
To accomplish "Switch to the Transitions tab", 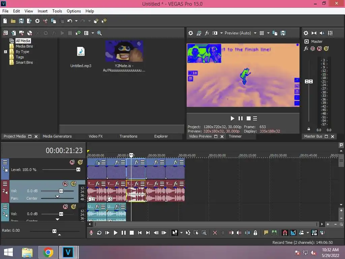I will point(128,136).
